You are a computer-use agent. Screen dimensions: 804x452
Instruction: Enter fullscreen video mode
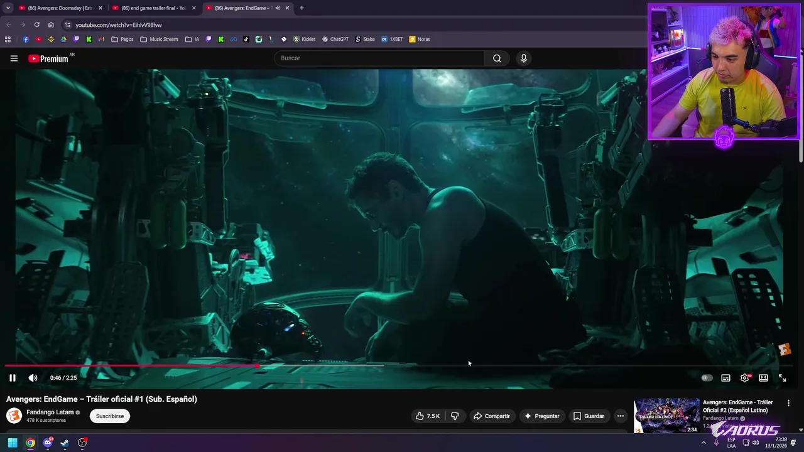coord(782,378)
